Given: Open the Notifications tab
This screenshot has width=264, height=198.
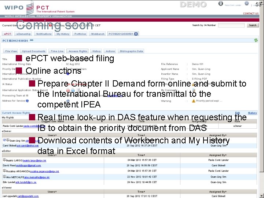Looking at the screenshot, I should (44, 34).
